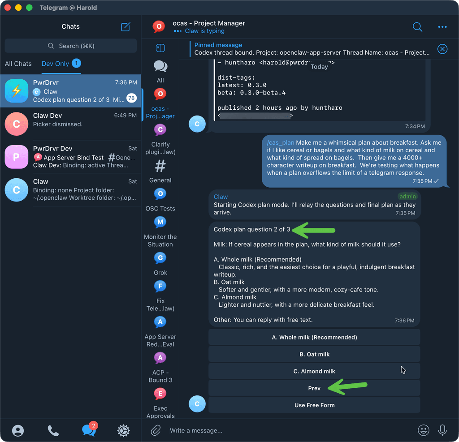Click the Search chats field
Screen dimensions: 459x442
[70, 46]
